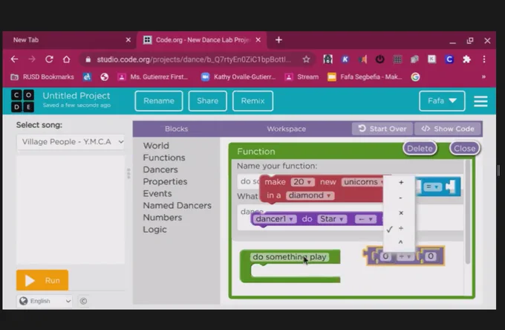
Task: Open the dancer1 dropdown
Action: (274, 219)
